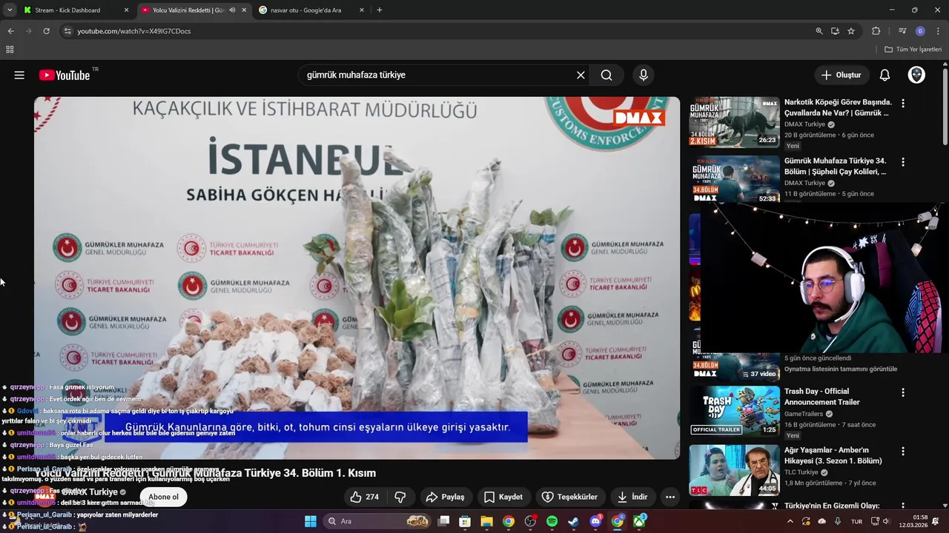Start voice search with the microphone
Image resolution: width=949 pixels, height=533 pixels.
643,75
